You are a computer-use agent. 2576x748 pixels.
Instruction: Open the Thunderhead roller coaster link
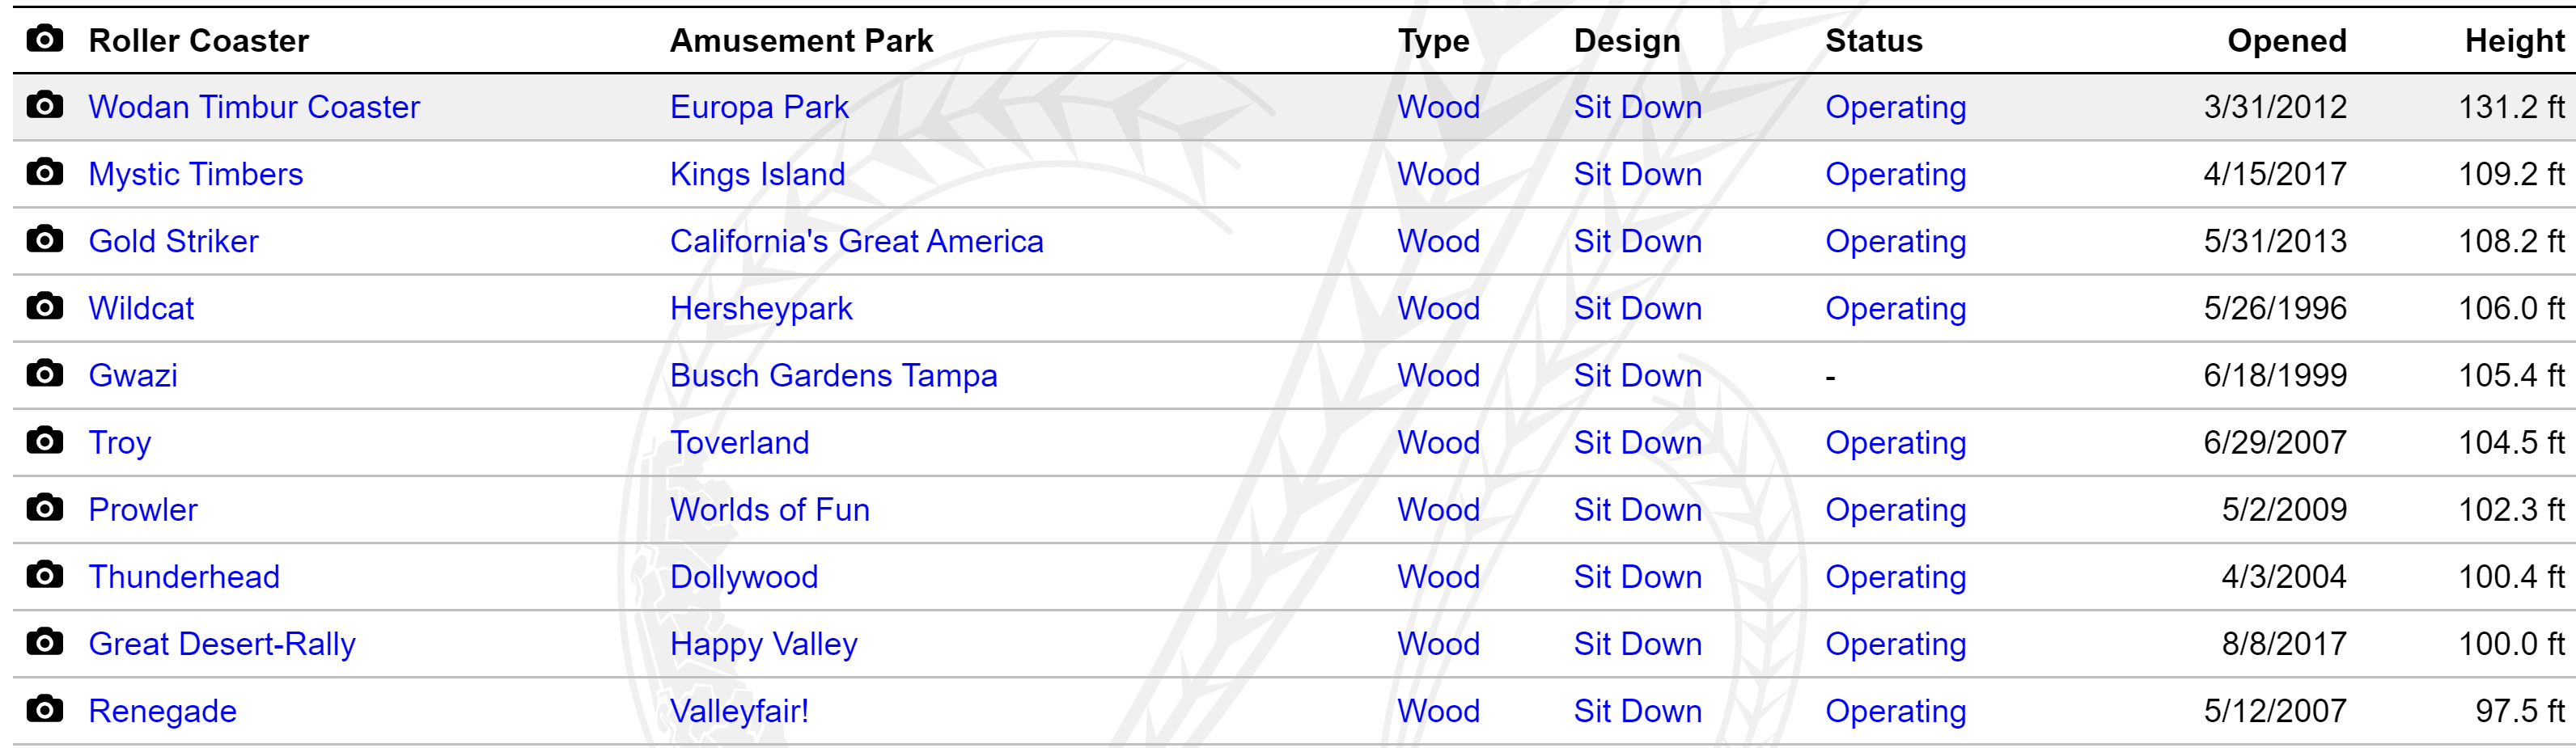pyautogui.click(x=184, y=577)
